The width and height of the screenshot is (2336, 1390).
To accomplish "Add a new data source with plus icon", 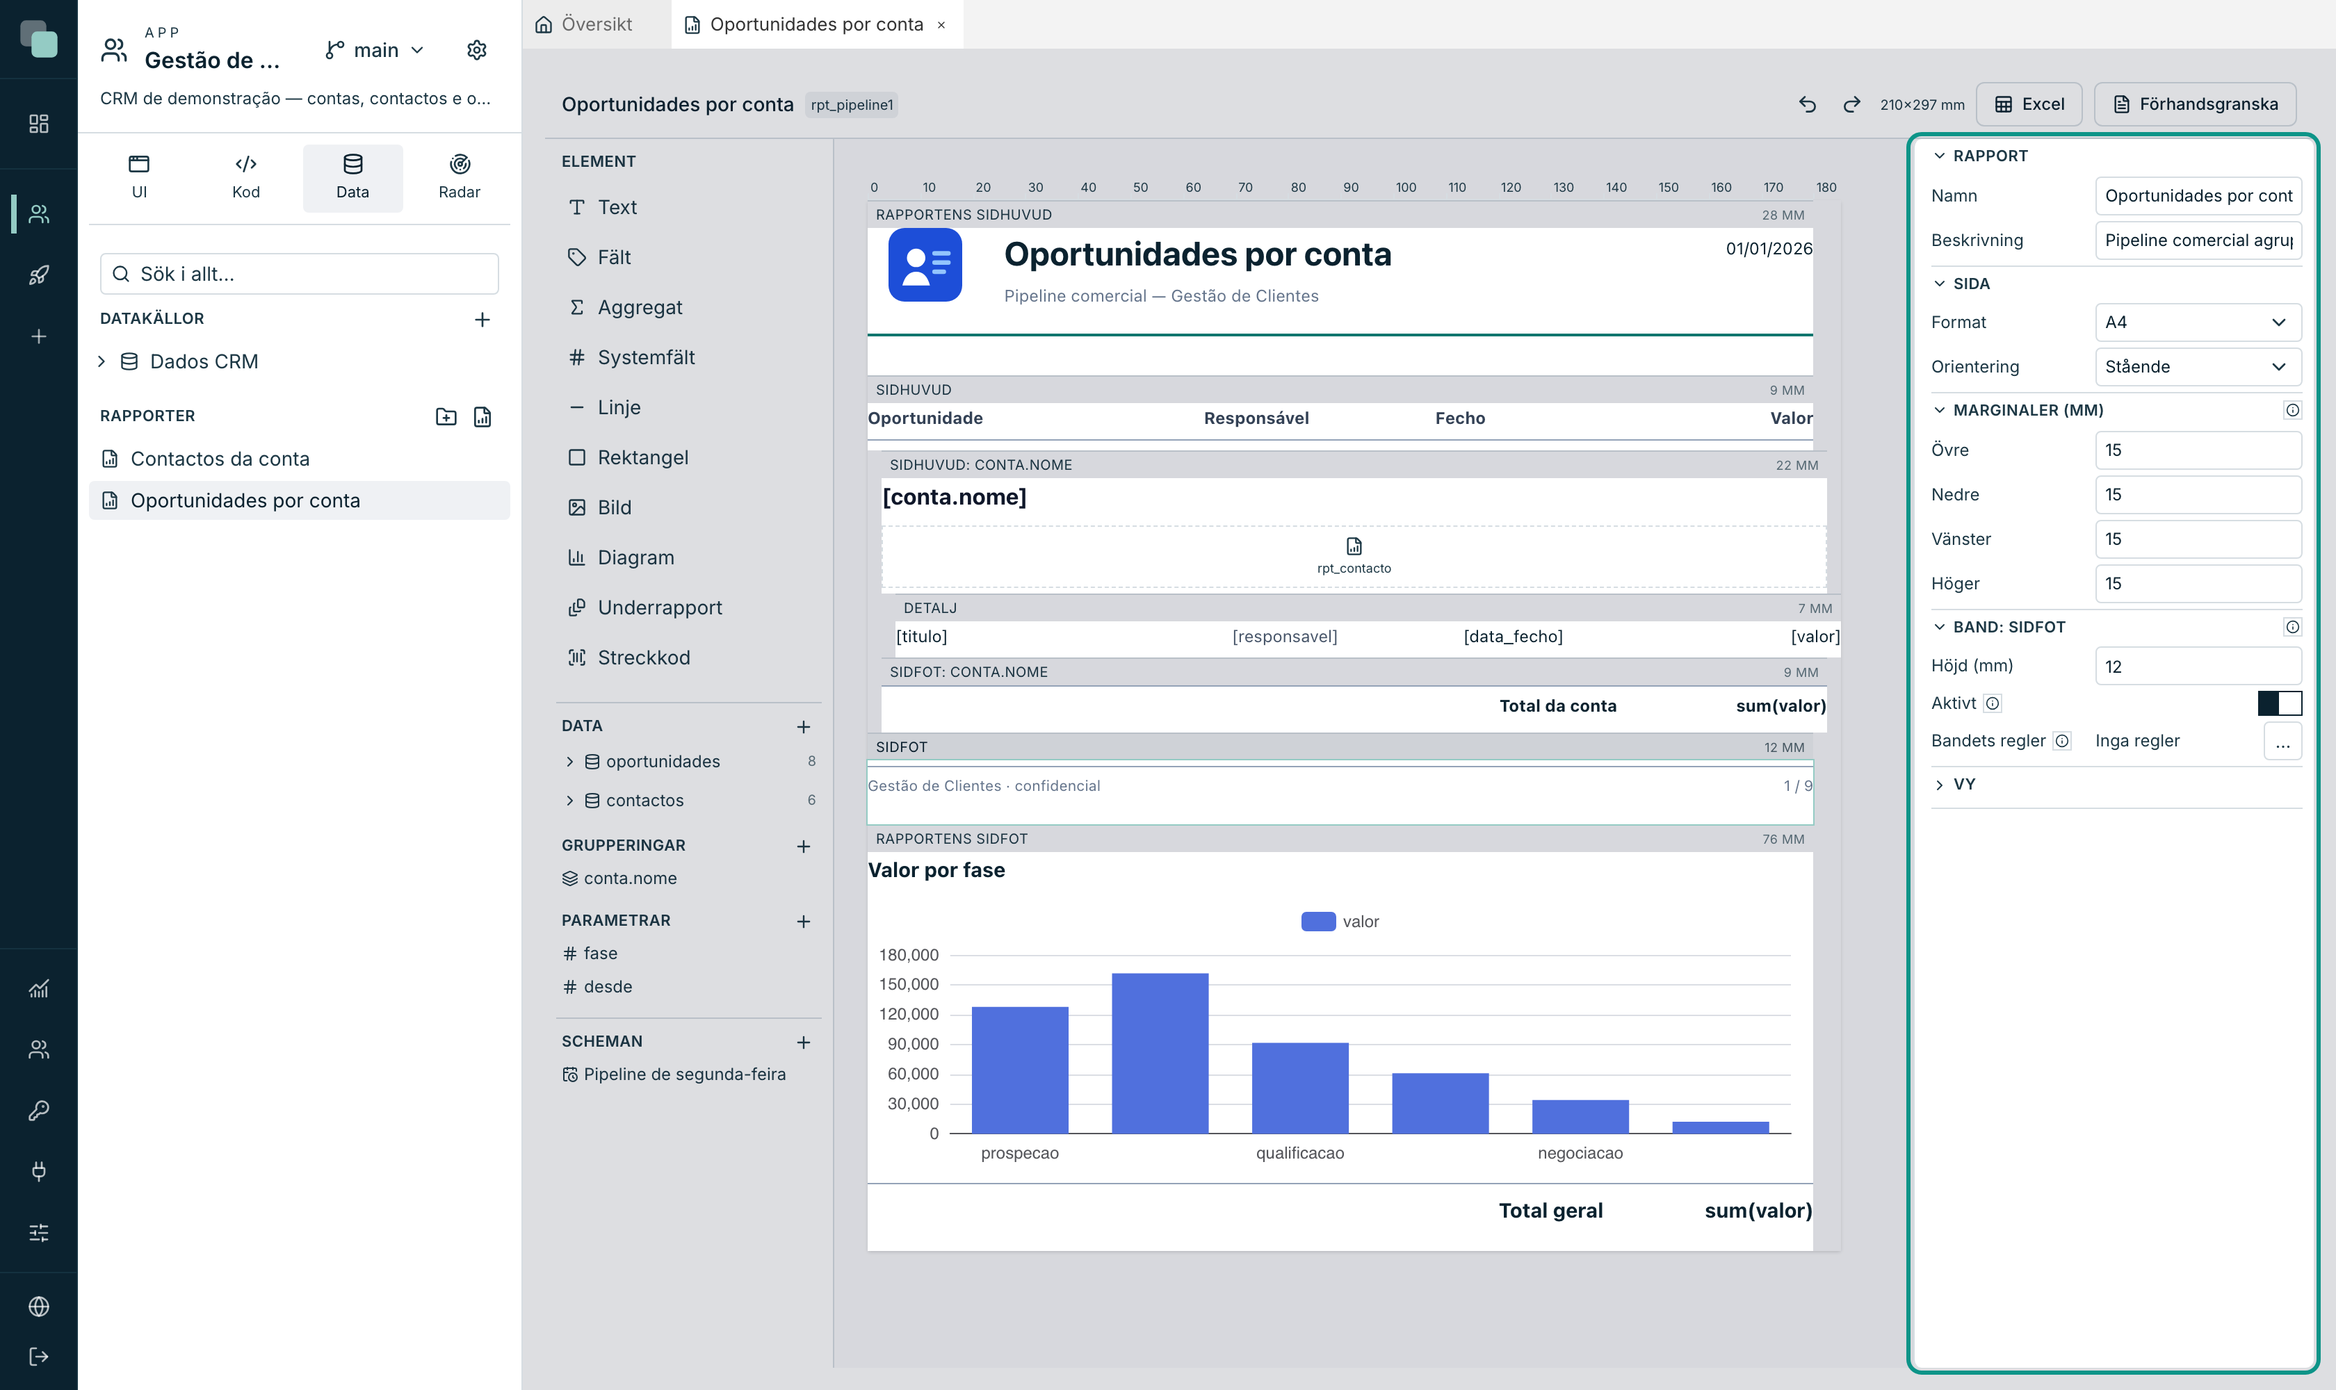I will [x=482, y=320].
